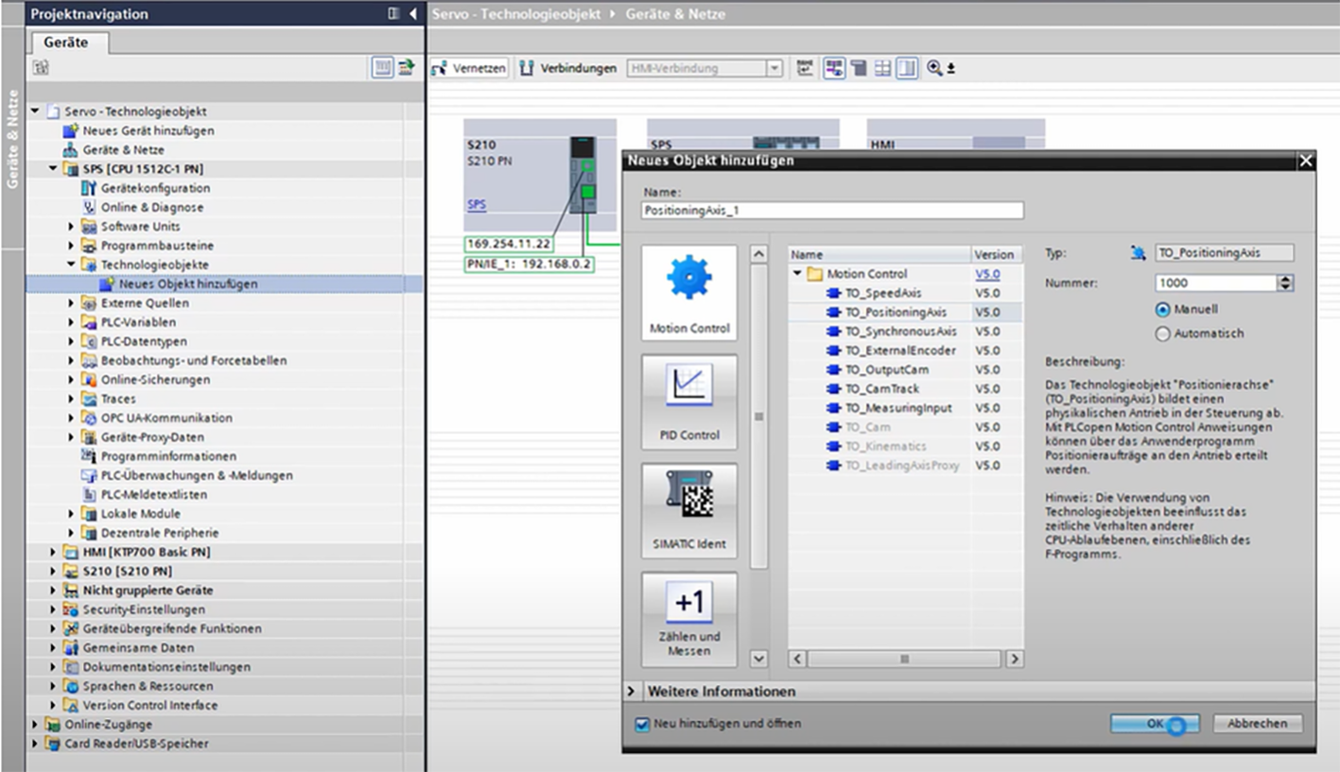Collapse the Technologieobjekte node

72,265
